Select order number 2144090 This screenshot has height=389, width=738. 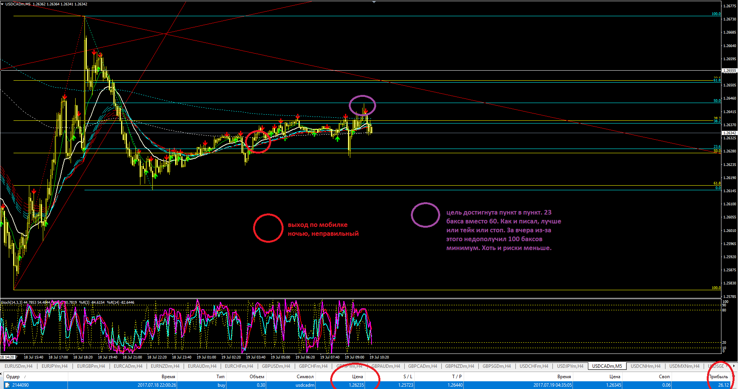pyautogui.click(x=20, y=385)
